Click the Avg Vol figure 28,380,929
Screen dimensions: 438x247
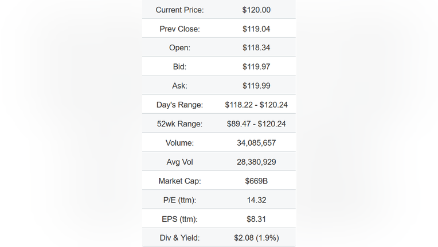click(x=256, y=162)
